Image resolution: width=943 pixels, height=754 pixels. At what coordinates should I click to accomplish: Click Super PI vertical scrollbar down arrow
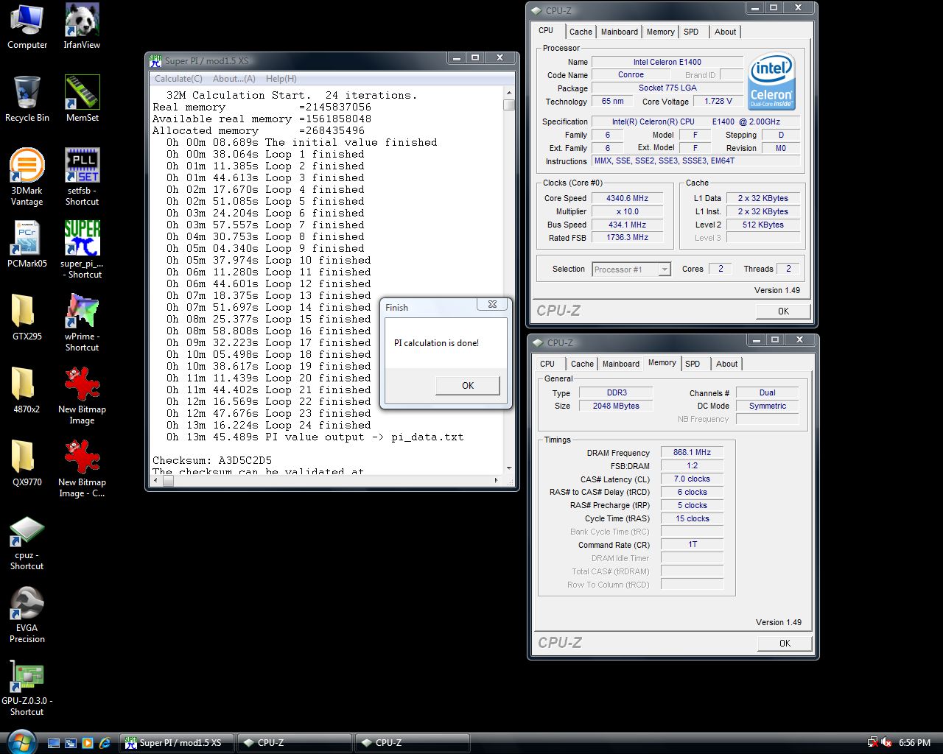pos(509,468)
